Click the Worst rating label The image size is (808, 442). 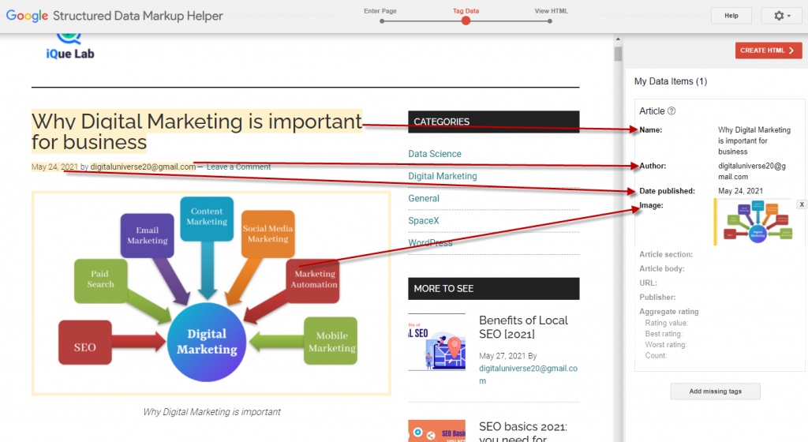666,345
